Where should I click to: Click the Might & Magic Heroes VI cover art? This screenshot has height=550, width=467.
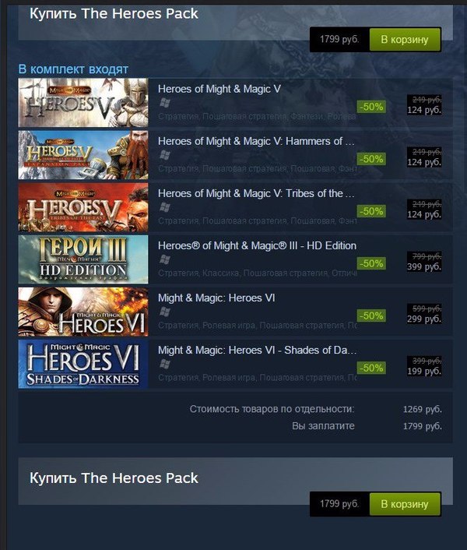(83, 312)
